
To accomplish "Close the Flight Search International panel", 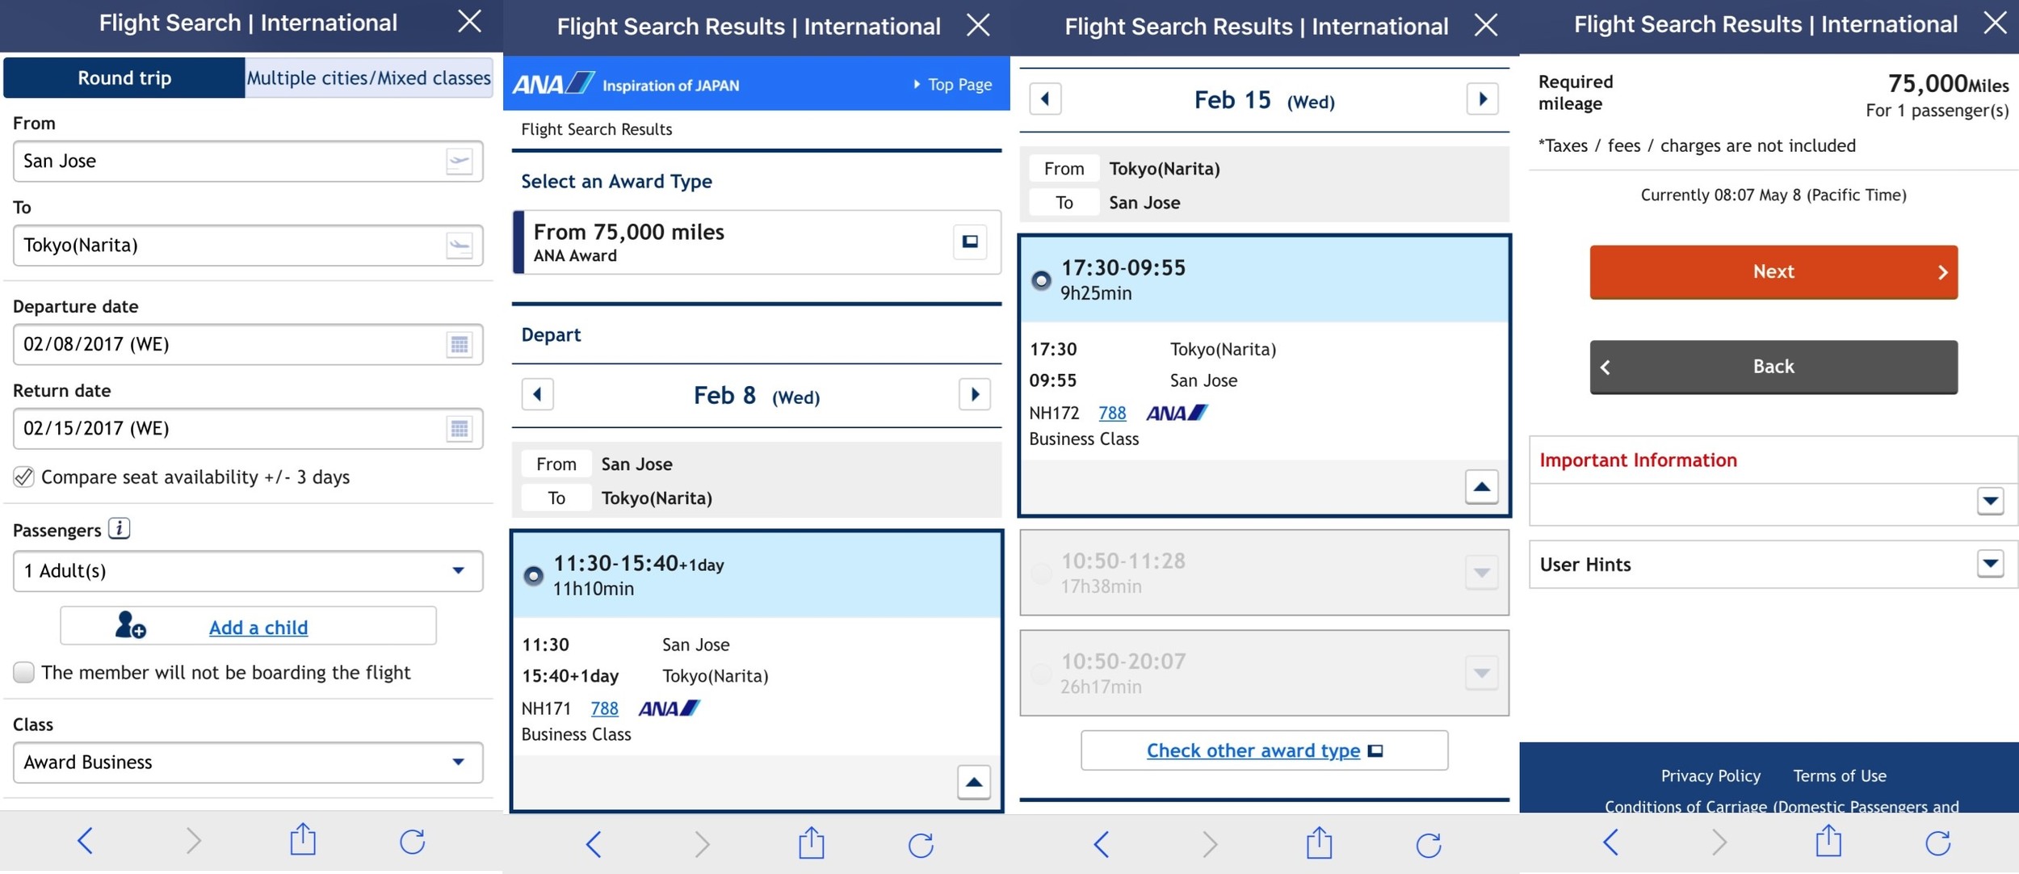I will 469,22.
